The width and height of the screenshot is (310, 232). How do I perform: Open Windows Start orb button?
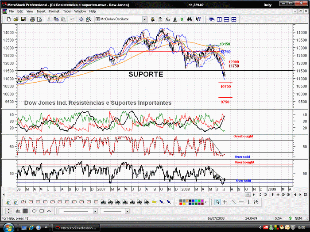pos(8,228)
